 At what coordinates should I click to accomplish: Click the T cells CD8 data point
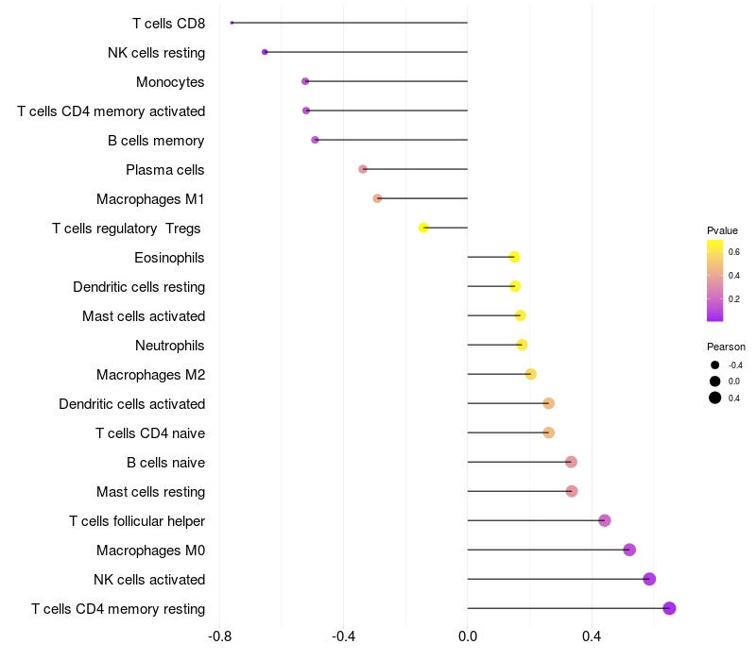tap(232, 23)
